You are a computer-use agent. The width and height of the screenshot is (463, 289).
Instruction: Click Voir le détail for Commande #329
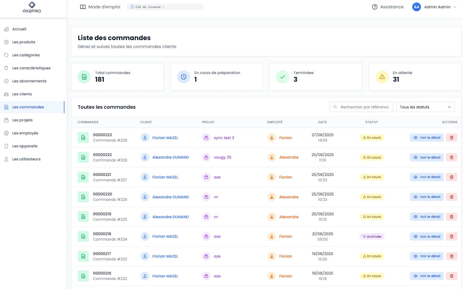[426, 137]
